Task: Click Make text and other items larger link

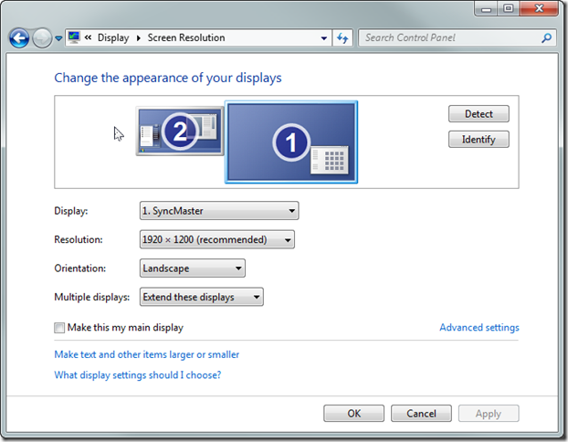Action: pyautogui.click(x=146, y=354)
